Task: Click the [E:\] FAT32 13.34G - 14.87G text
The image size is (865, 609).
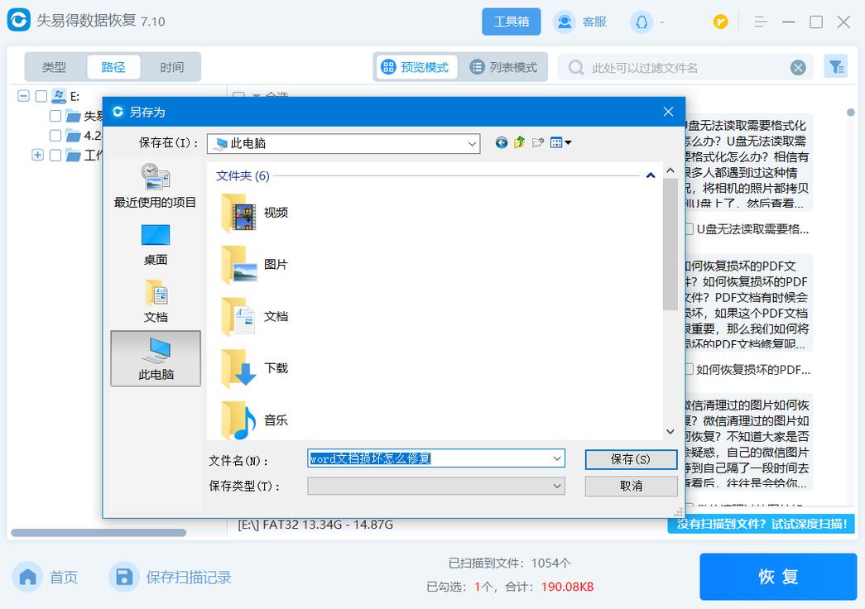Action: coord(315,525)
